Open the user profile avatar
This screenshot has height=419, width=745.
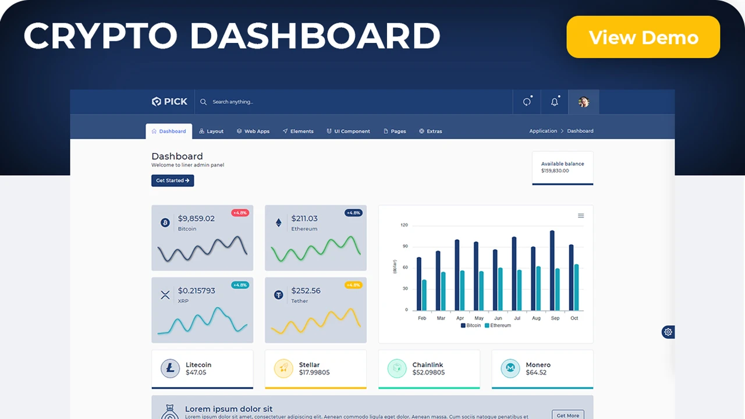tap(584, 102)
